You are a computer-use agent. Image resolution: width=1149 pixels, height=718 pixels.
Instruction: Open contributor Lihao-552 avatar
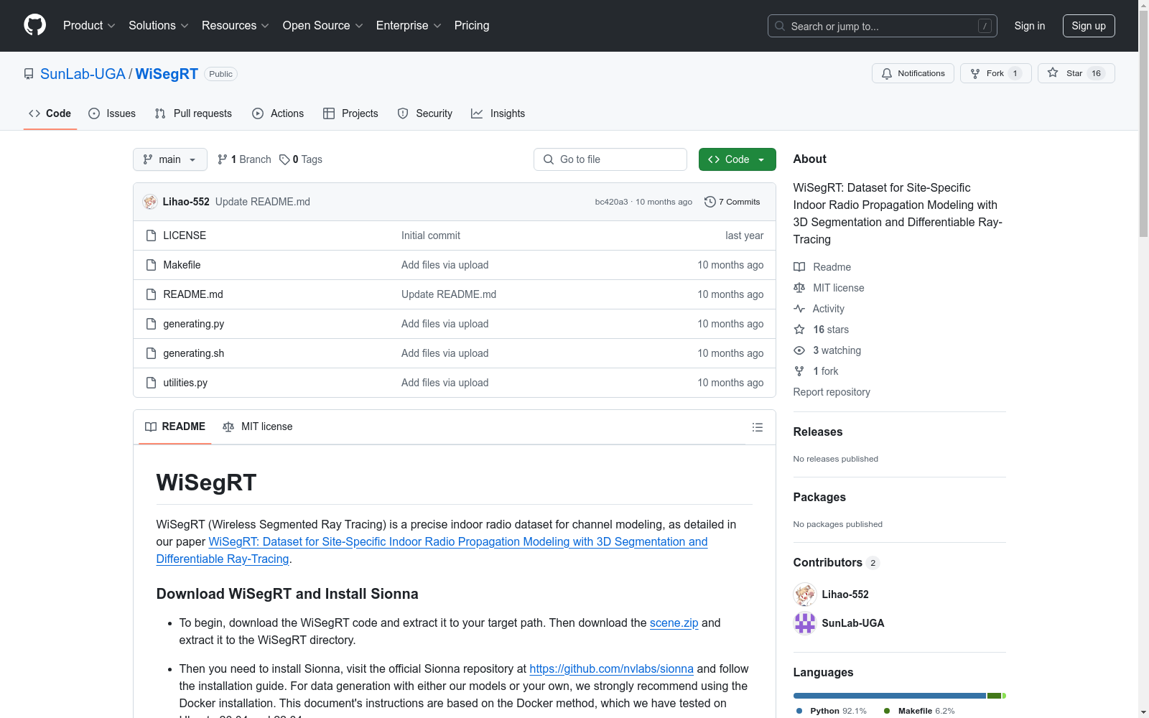tap(805, 595)
